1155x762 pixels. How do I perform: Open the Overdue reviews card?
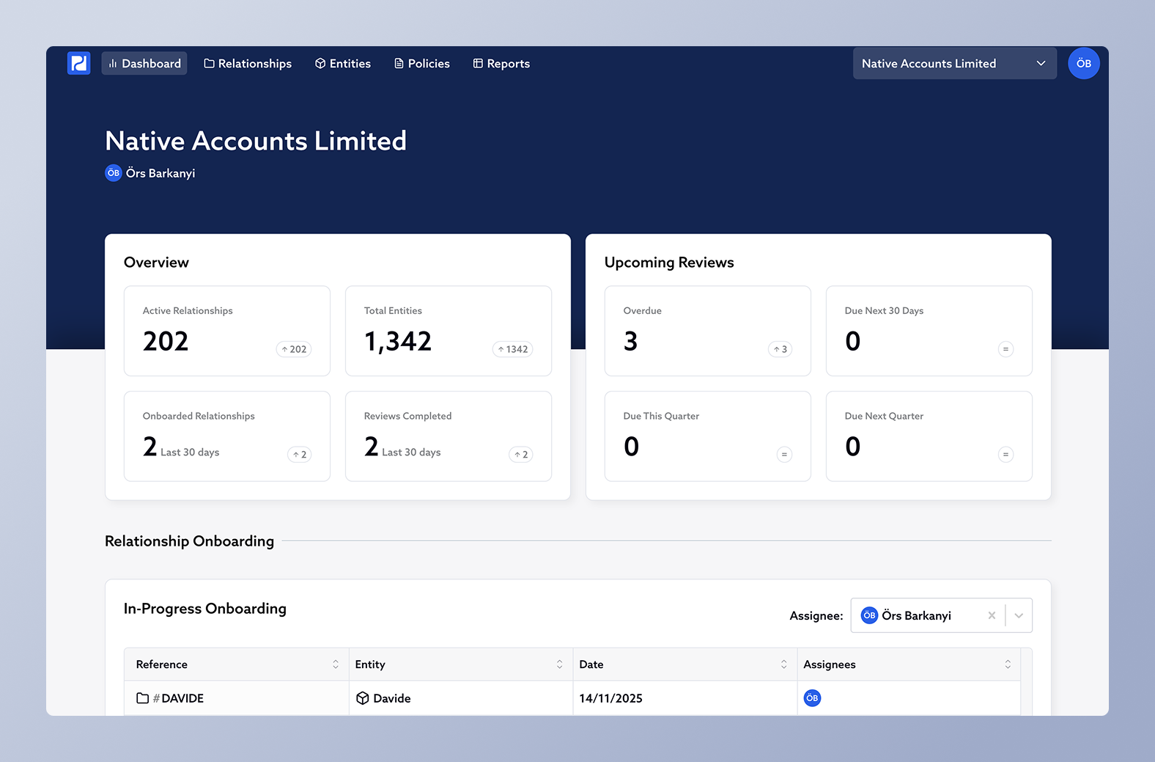pos(707,331)
